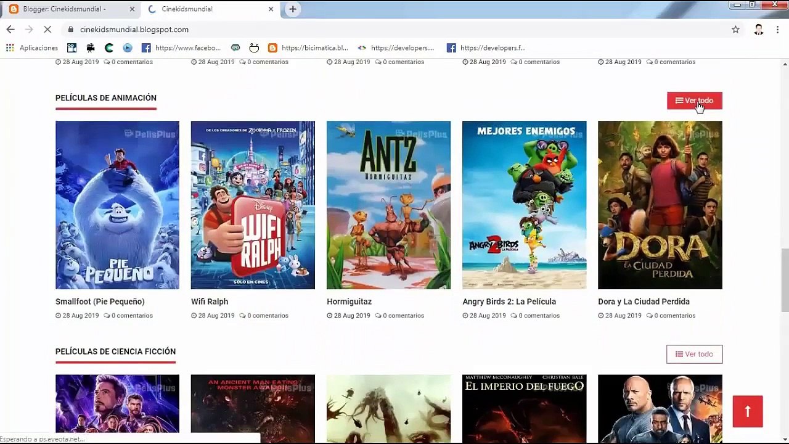Open a new browser tab
The height and width of the screenshot is (444, 789).
(293, 9)
